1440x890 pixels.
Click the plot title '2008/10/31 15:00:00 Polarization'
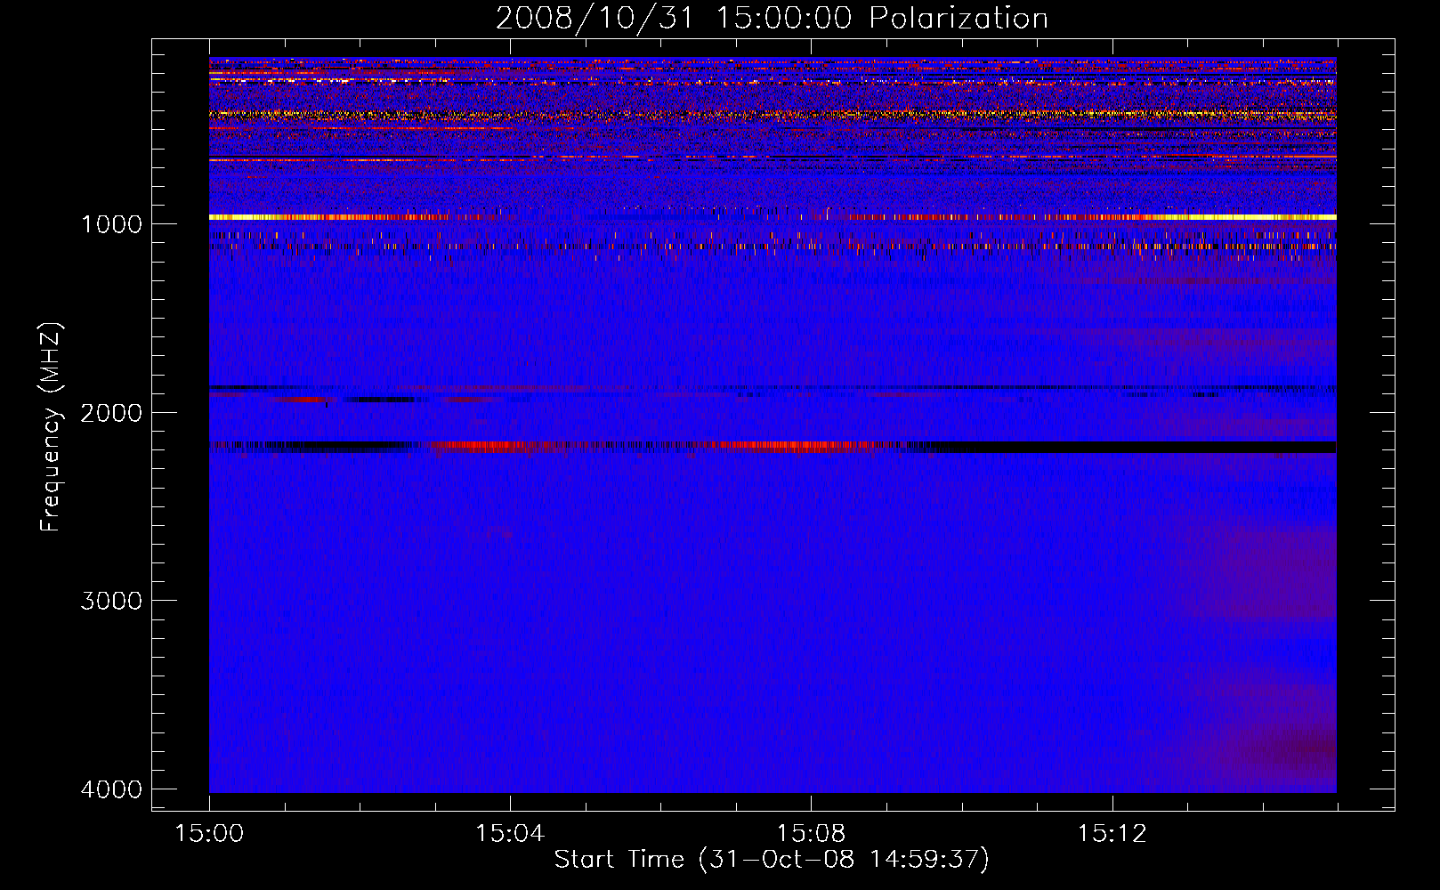click(772, 18)
